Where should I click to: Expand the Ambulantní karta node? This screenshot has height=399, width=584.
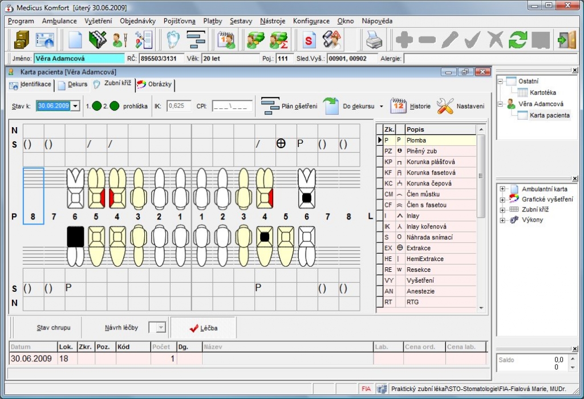pyautogui.click(x=502, y=189)
